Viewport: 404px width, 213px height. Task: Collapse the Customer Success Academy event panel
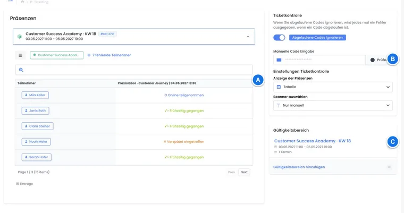point(248,37)
